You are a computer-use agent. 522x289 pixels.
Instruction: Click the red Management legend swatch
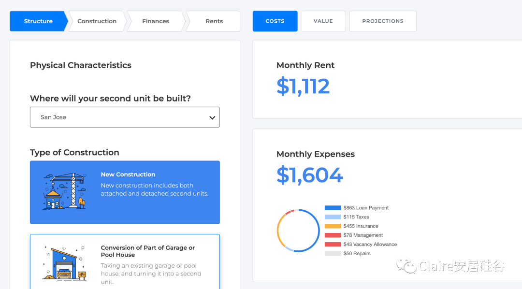click(x=333, y=235)
